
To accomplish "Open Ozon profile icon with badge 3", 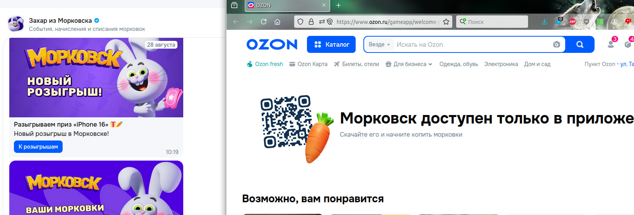I will point(611,43).
